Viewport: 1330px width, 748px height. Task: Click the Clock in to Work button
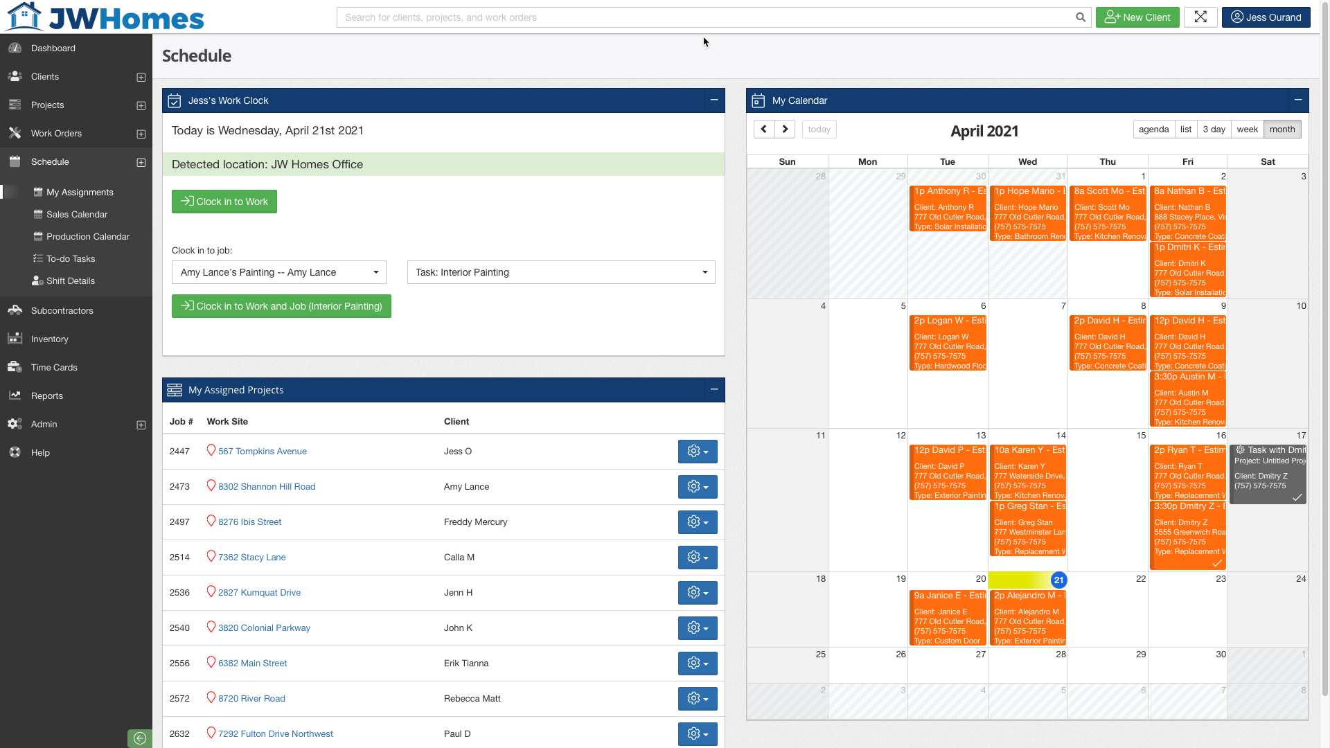224,202
